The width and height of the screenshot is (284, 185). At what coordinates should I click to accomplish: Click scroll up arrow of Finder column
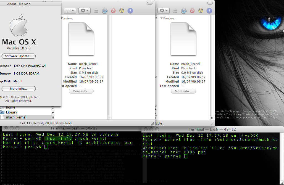point(53,109)
